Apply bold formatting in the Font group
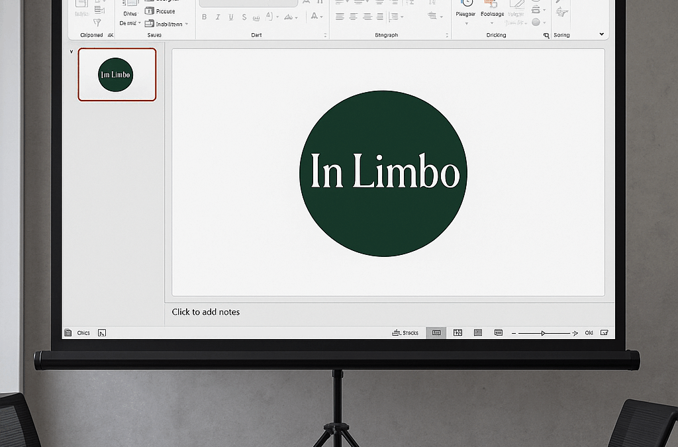The image size is (678, 447). click(x=205, y=17)
